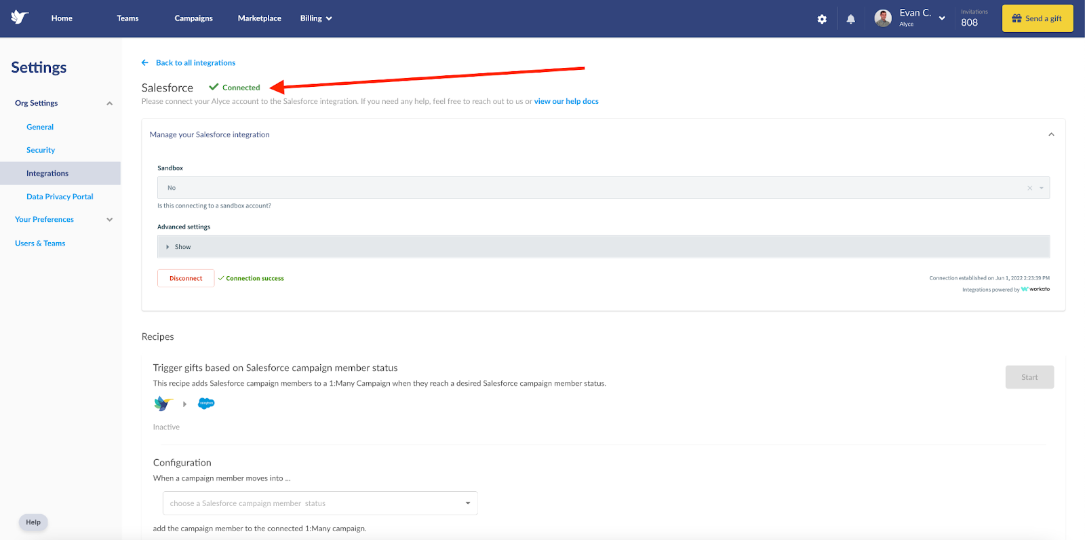Show the Advanced settings section
Image resolution: width=1085 pixels, height=540 pixels.
point(604,247)
